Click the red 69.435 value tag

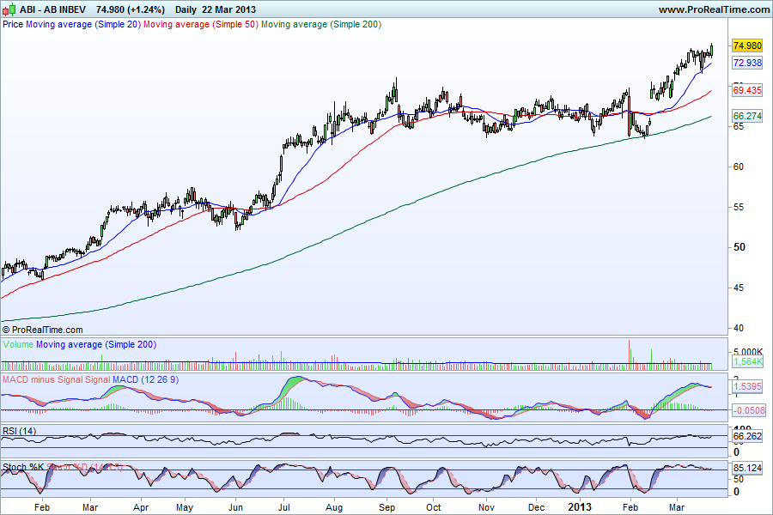point(747,90)
